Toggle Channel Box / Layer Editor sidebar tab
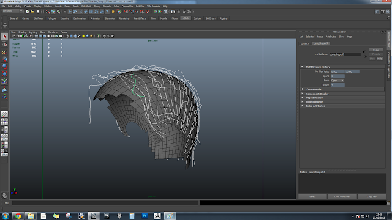The height and width of the screenshot is (220, 392). point(389,65)
